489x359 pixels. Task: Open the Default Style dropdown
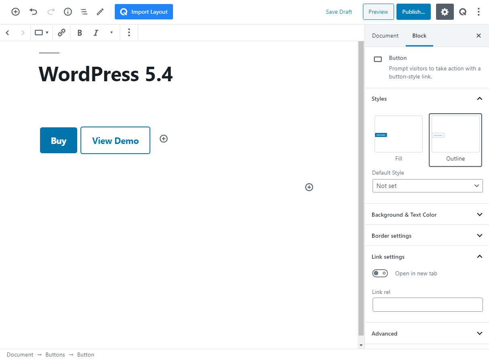click(x=428, y=186)
